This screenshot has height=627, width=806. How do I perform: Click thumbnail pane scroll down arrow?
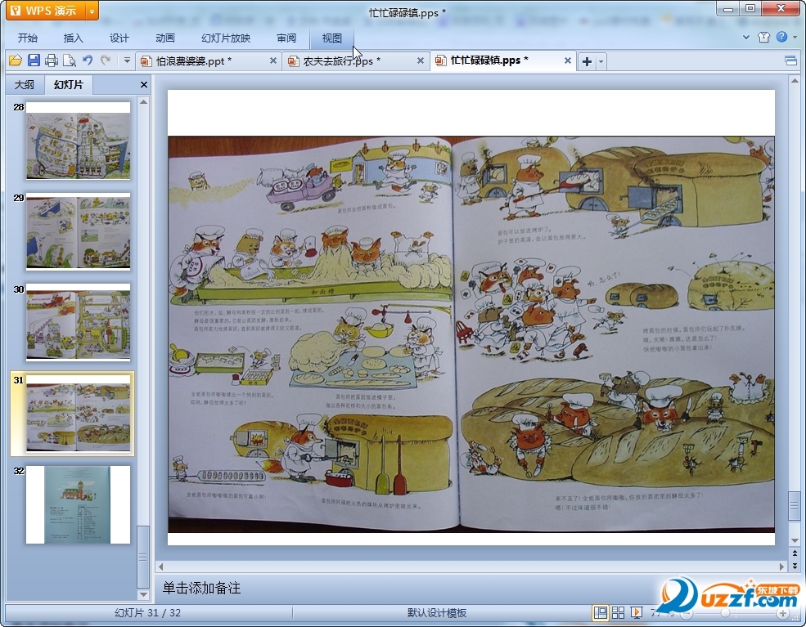click(x=143, y=594)
